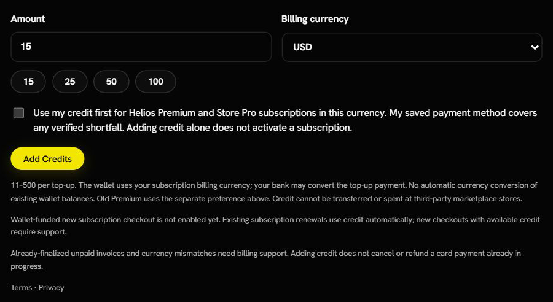The image size is (553, 302).
Task: Focus the Amount input field
Action: click(x=141, y=47)
